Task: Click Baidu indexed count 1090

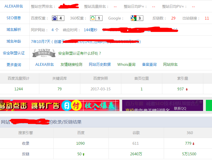Action: (x=80, y=143)
